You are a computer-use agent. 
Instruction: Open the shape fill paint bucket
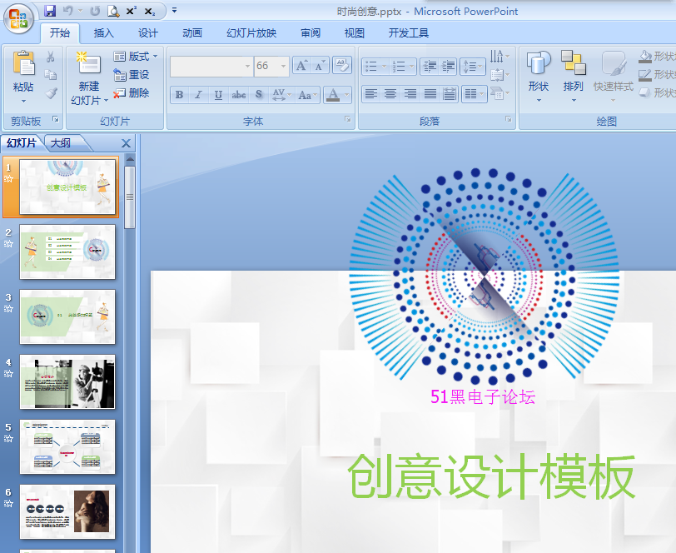pos(645,56)
